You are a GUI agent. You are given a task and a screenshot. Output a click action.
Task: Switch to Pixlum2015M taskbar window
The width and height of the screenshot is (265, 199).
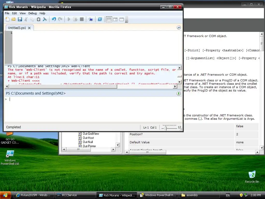pyautogui.click(x=33, y=195)
